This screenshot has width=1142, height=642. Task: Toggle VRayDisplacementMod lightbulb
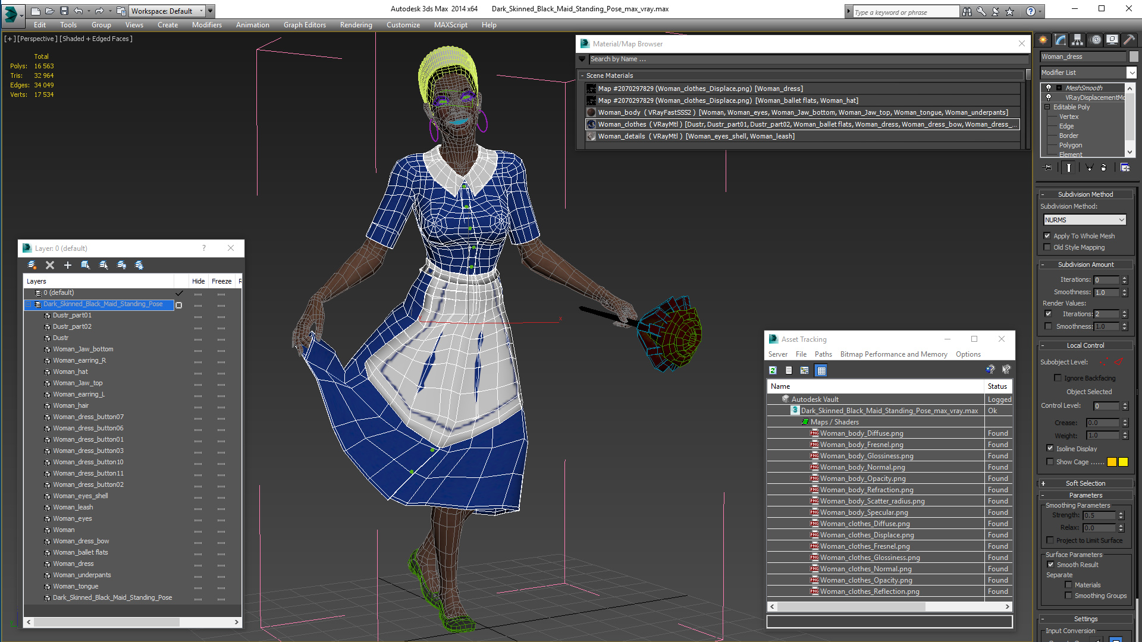(1049, 97)
